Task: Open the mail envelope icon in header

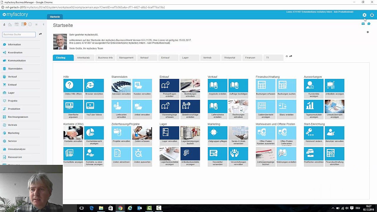Action: tap(363, 24)
